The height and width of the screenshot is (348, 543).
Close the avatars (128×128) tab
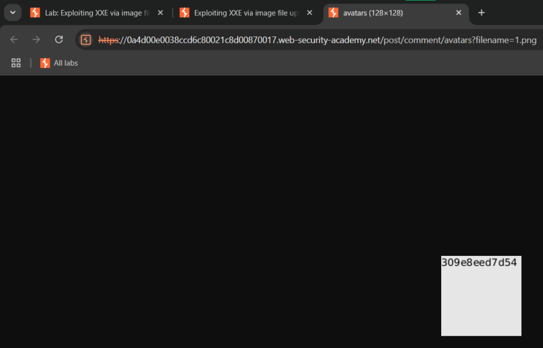point(459,13)
